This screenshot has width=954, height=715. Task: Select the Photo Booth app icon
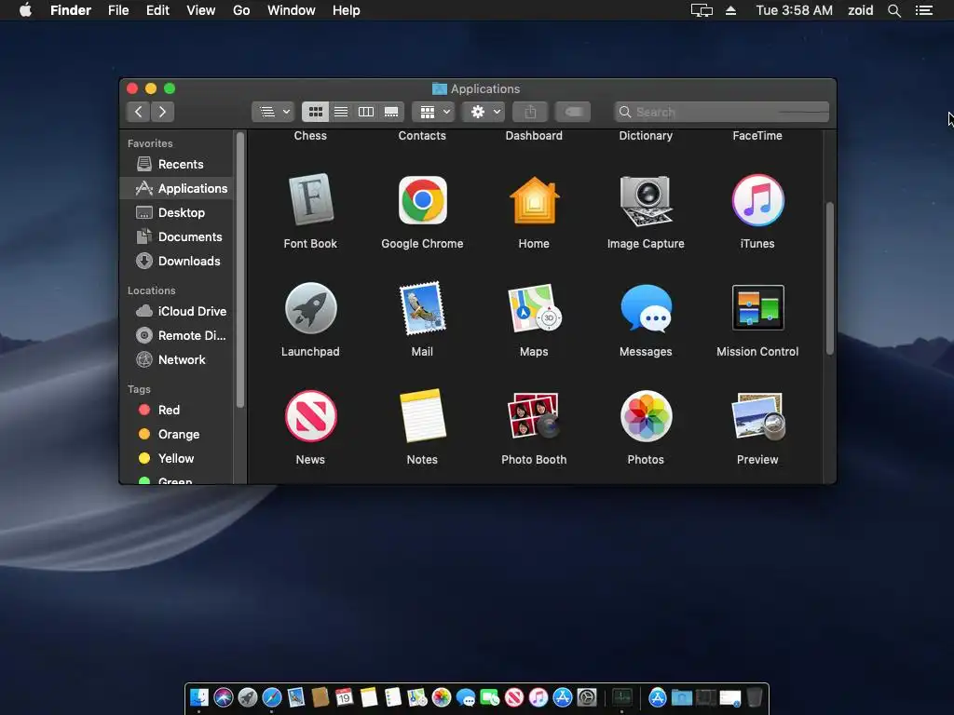[534, 416]
